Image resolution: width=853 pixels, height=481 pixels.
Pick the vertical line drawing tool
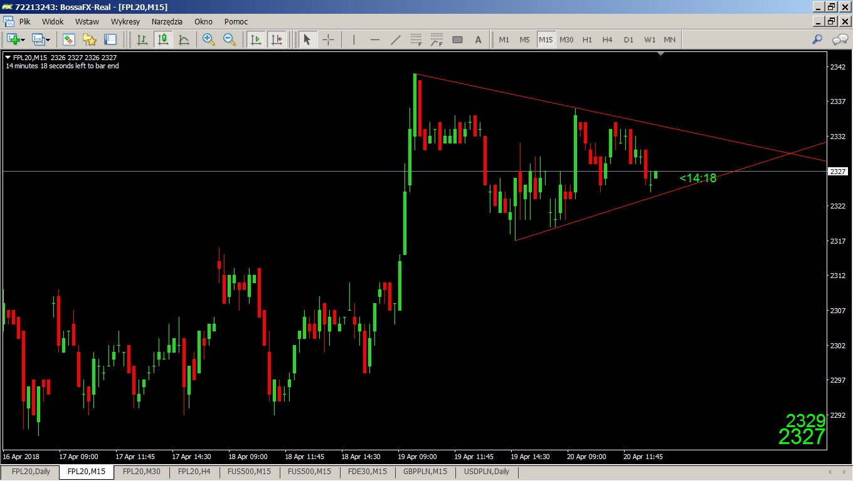(x=354, y=39)
